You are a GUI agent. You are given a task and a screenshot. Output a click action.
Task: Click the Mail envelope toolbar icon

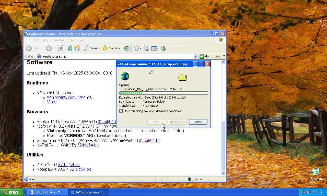click(x=136, y=48)
